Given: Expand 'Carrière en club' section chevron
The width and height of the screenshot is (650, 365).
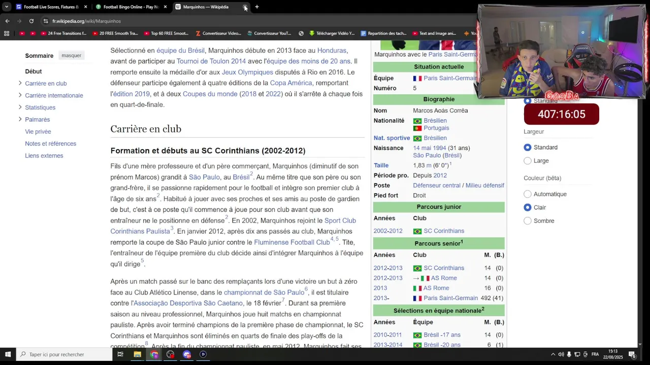Looking at the screenshot, I should pyautogui.click(x=20, y=83).
